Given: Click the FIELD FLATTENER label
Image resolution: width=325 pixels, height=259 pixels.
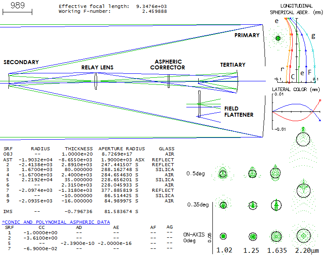Looking at the screenshot, I should (239, 112).
